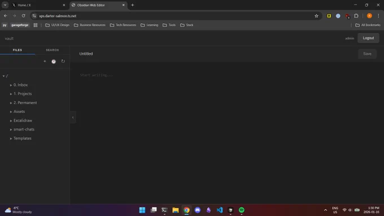This screenshot has height=216, width=384.
Task: Expand the "smart-chats" folder
Action: [x=24, y=129]
